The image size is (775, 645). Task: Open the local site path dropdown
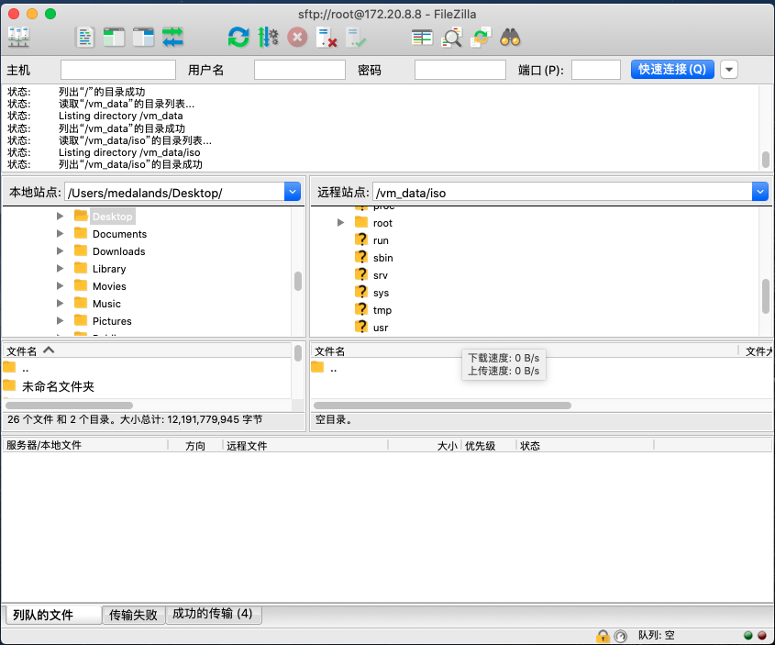click(292, 192)
